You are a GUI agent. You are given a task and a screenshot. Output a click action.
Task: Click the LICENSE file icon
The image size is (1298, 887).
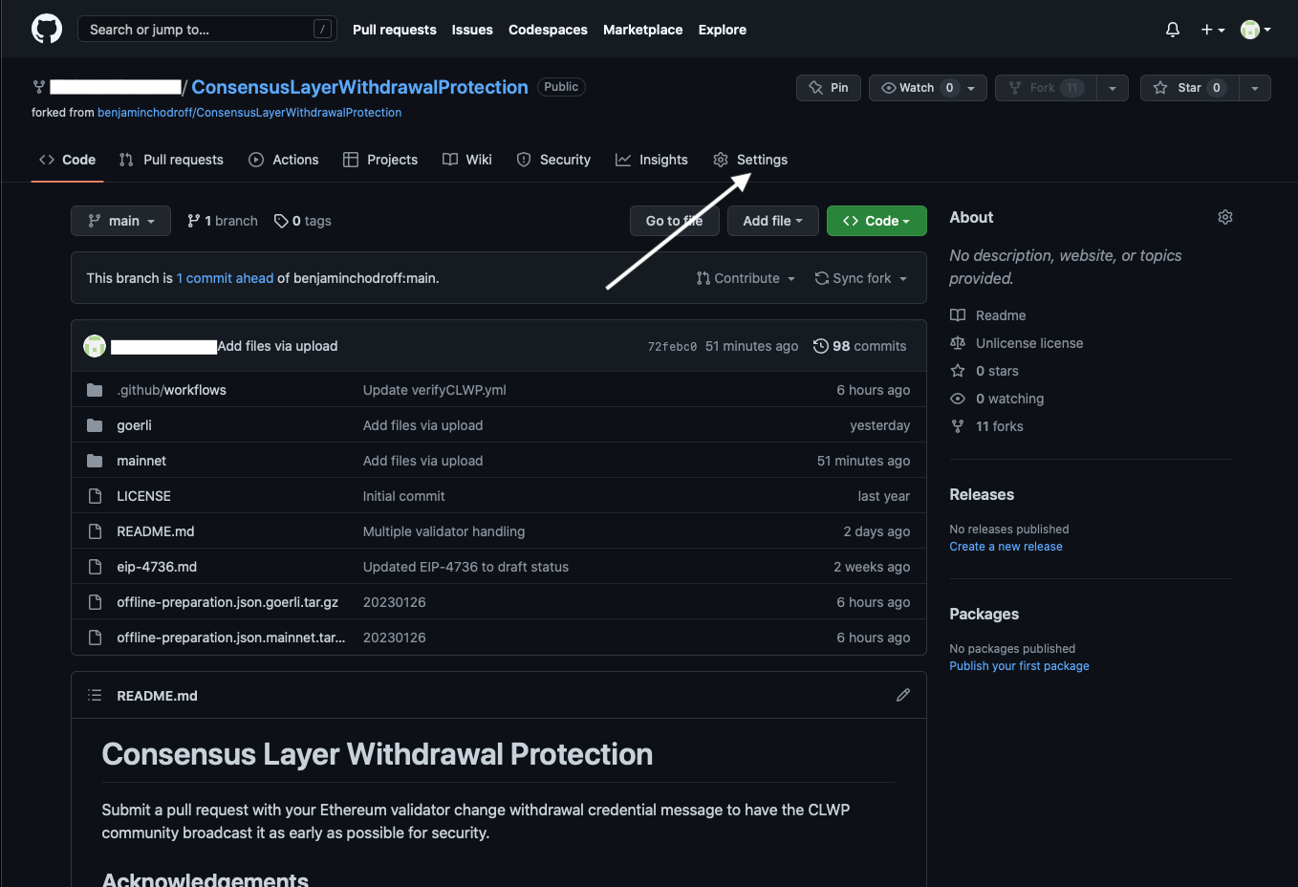click(x=95, y=496)
